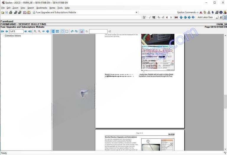Viewport: 227px width, 155px height.
Task: Click the red rewind-to-first icon
Action: [x=176, y=17]
